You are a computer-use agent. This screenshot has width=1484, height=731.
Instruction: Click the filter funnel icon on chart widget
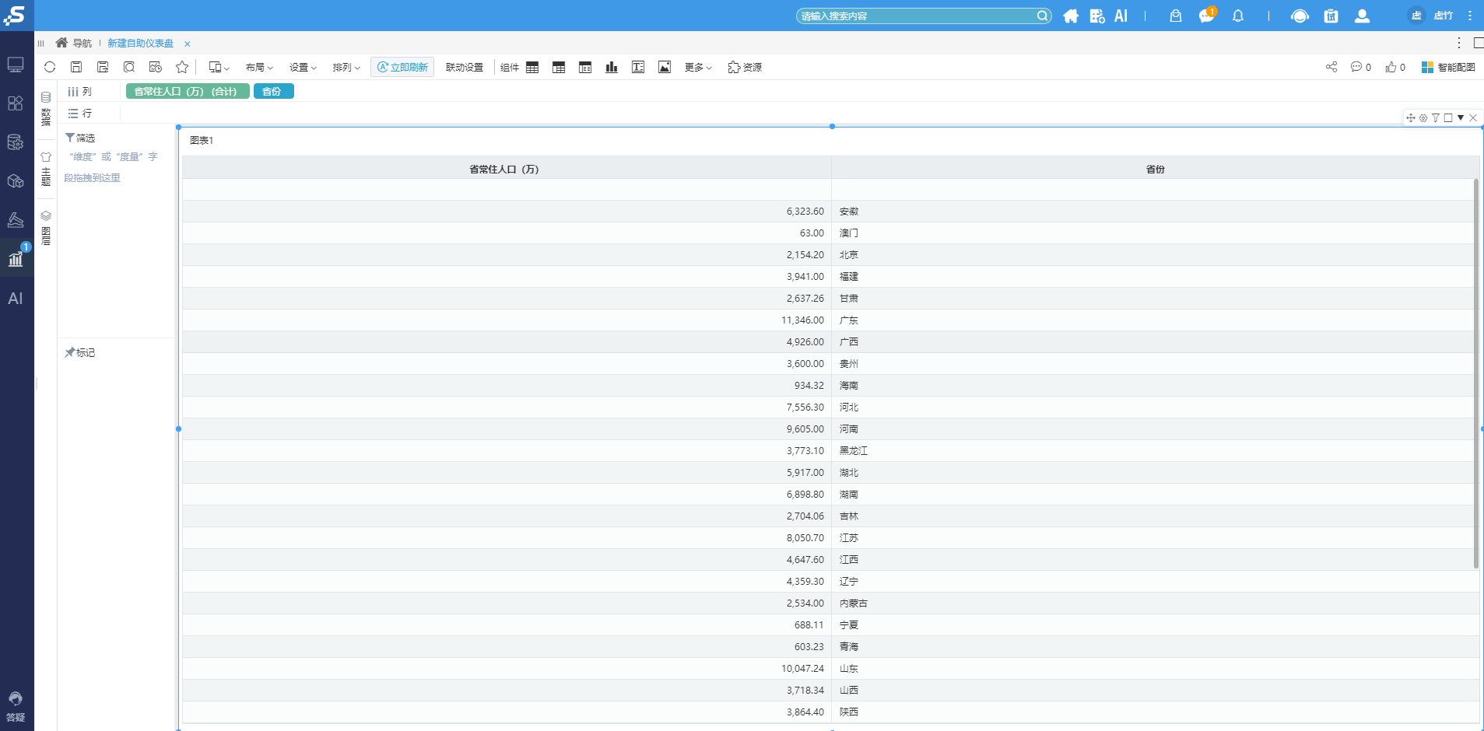pyautogui.click(x=1436, y=118)
